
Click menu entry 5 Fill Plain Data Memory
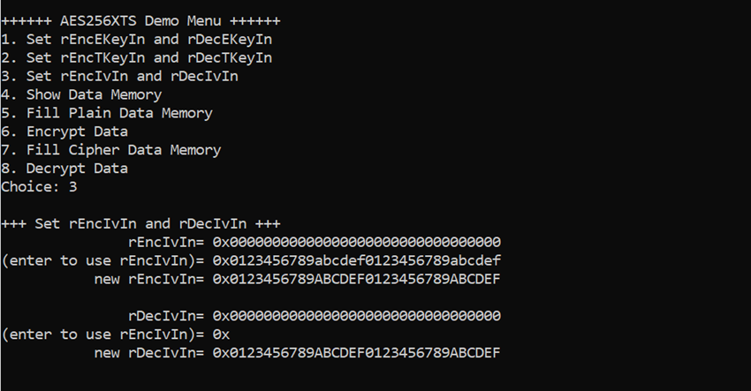click(107, 114)
